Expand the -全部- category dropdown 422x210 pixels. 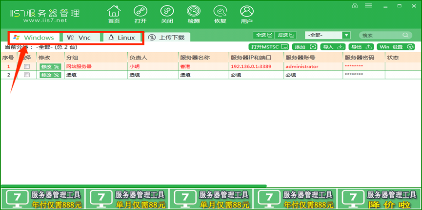tap(346, 35)
